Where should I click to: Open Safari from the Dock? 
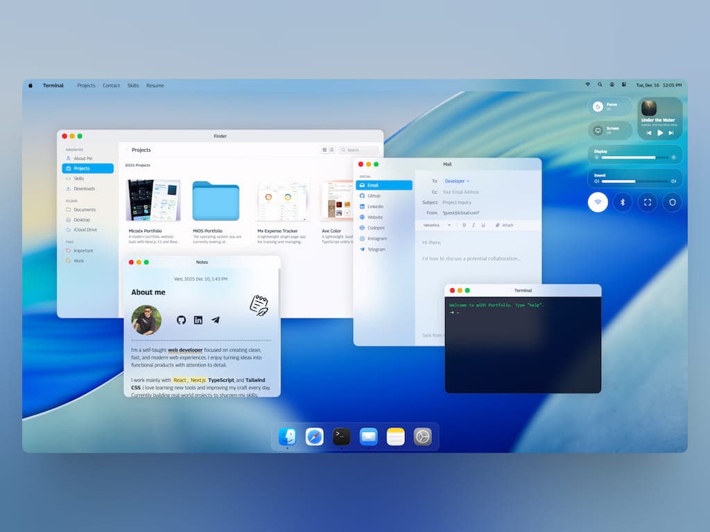(315, 436)
